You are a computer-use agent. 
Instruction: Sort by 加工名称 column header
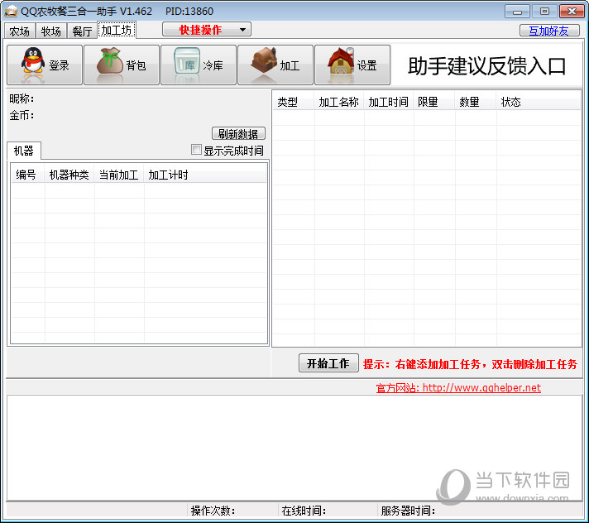339,102
